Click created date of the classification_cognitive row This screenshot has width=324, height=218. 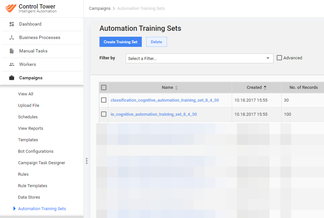251,100
